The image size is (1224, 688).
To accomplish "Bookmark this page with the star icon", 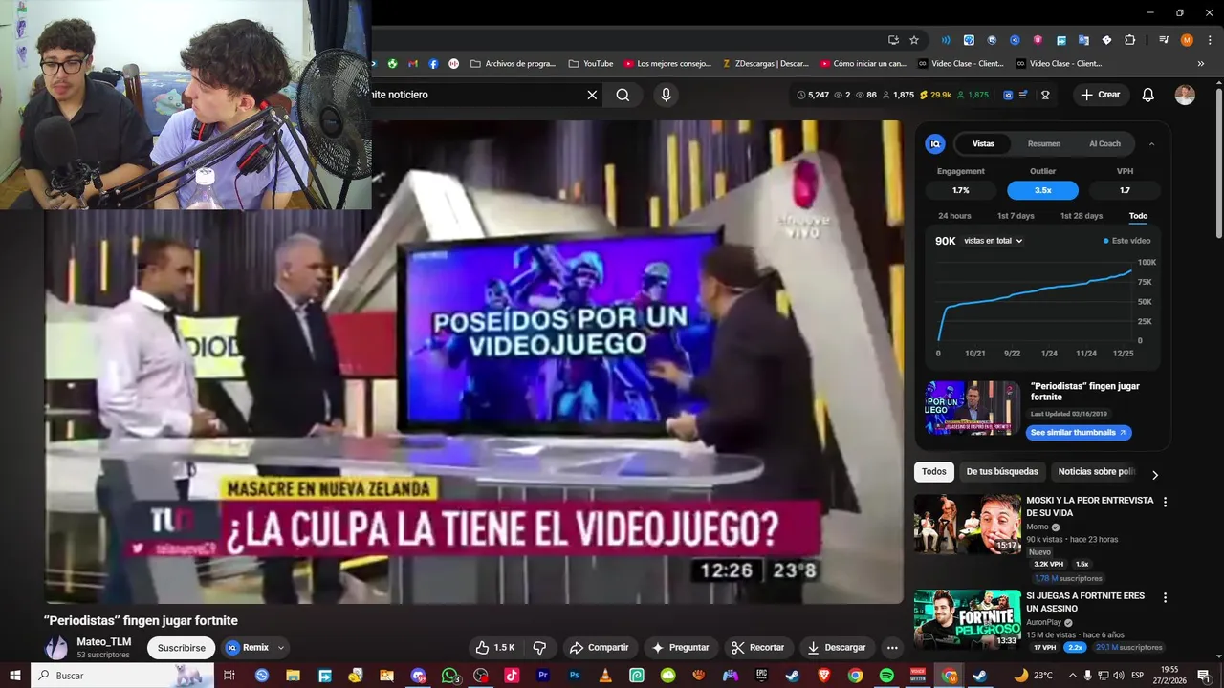I will [x=914, y=40].
